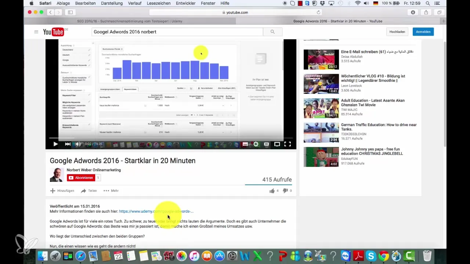Click Norbert Weber channel avatar
The height and width of the screenshot is (264, 470).
tap(57, 175)
